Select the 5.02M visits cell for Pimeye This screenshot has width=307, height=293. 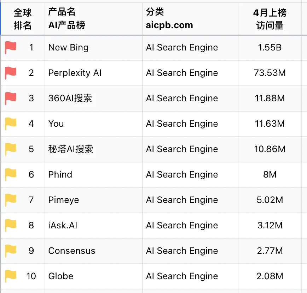point(270,200)
